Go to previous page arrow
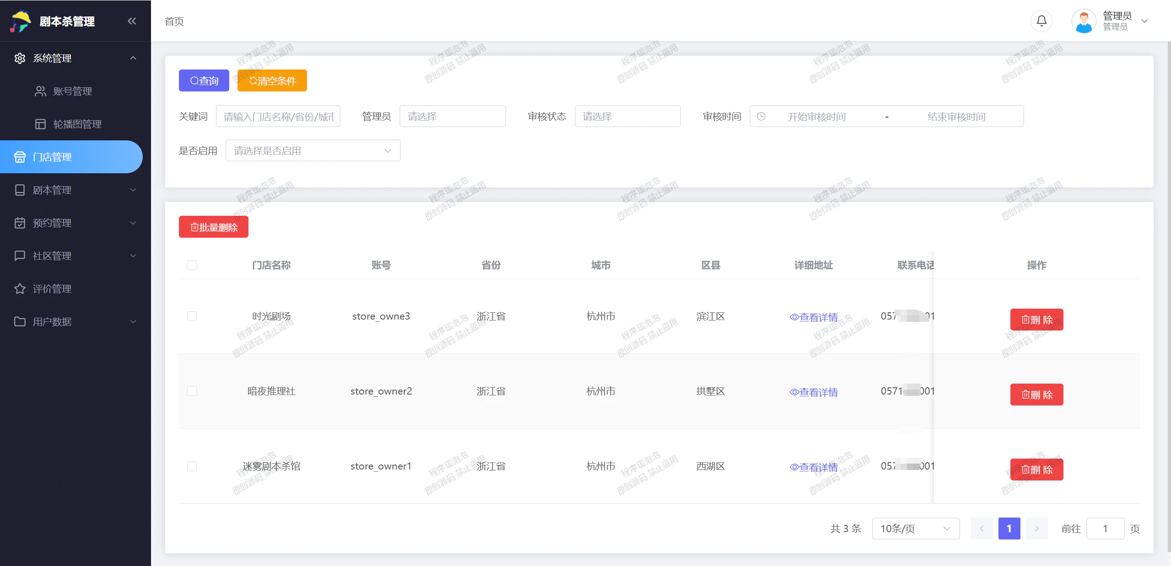This screenshot has height=566, width=1171. [x=982, y=529]
